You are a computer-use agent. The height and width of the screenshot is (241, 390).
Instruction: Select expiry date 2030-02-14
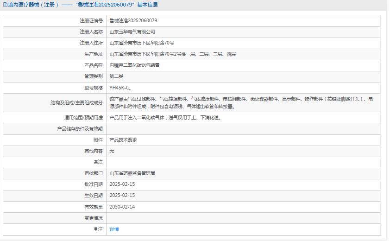point(122,207)
